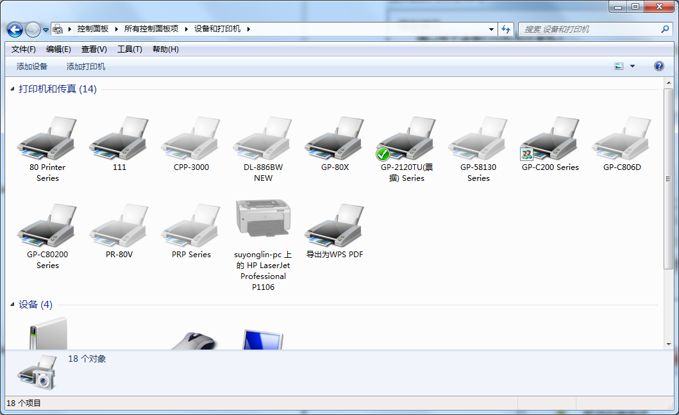
Task: Click the Back navigation arrow
Action: point(15,30)
